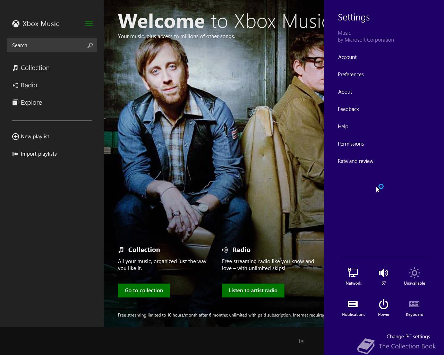444x355 pixels.
Task: Click into the Search input field
Action: pyautogui.click(x=52, y=45)
